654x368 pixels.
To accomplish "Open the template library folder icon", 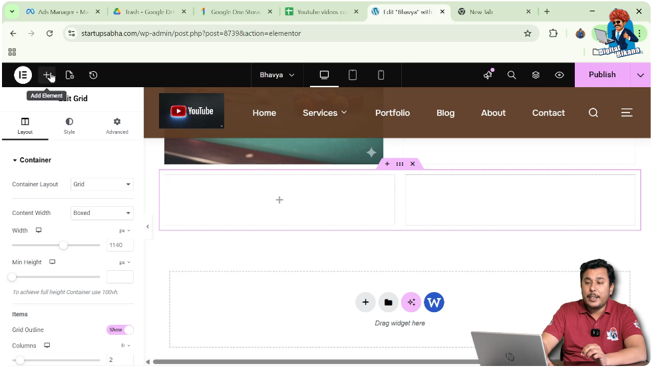I will (389, 303).
